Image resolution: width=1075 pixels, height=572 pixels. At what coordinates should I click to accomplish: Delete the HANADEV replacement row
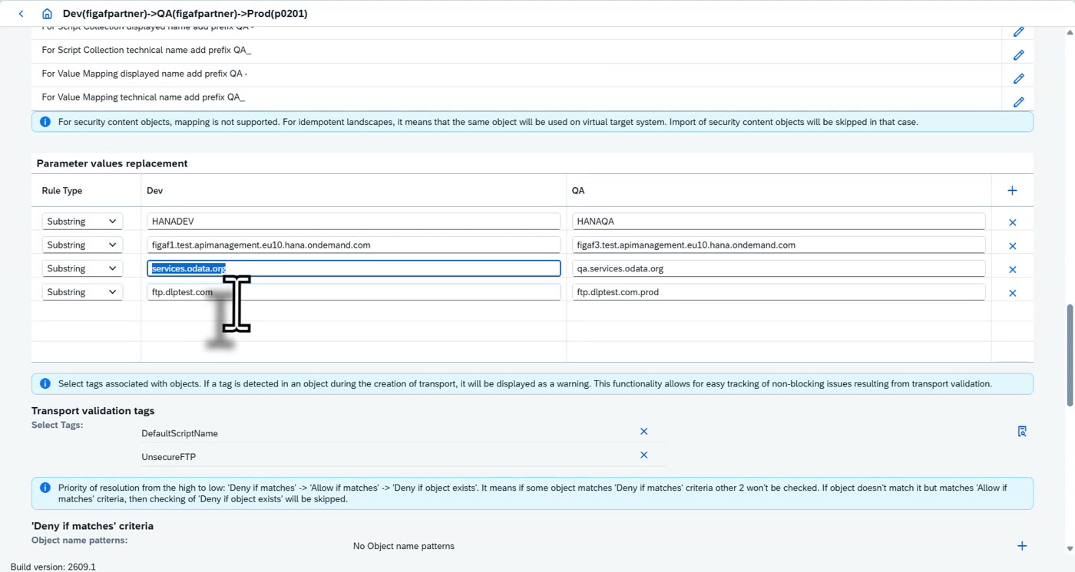[1012, 222]
